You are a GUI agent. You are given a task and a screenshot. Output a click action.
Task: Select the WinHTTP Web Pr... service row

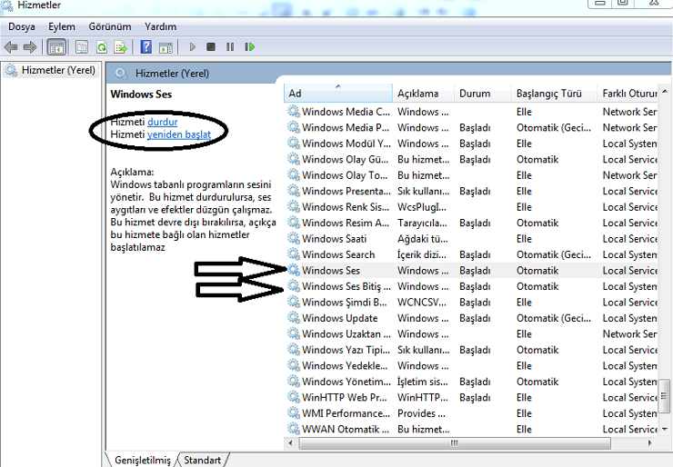pos(471,397)
